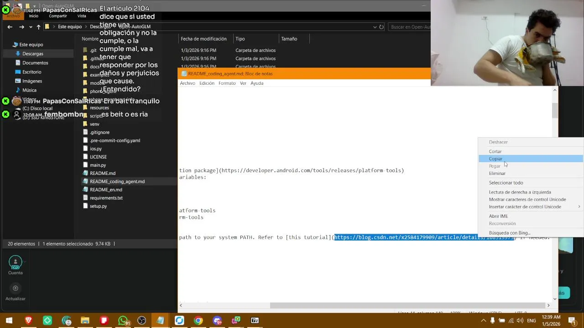Go up one folder level in Explorer
Viewport: 584px width, 328px height.
click(38, 27)
